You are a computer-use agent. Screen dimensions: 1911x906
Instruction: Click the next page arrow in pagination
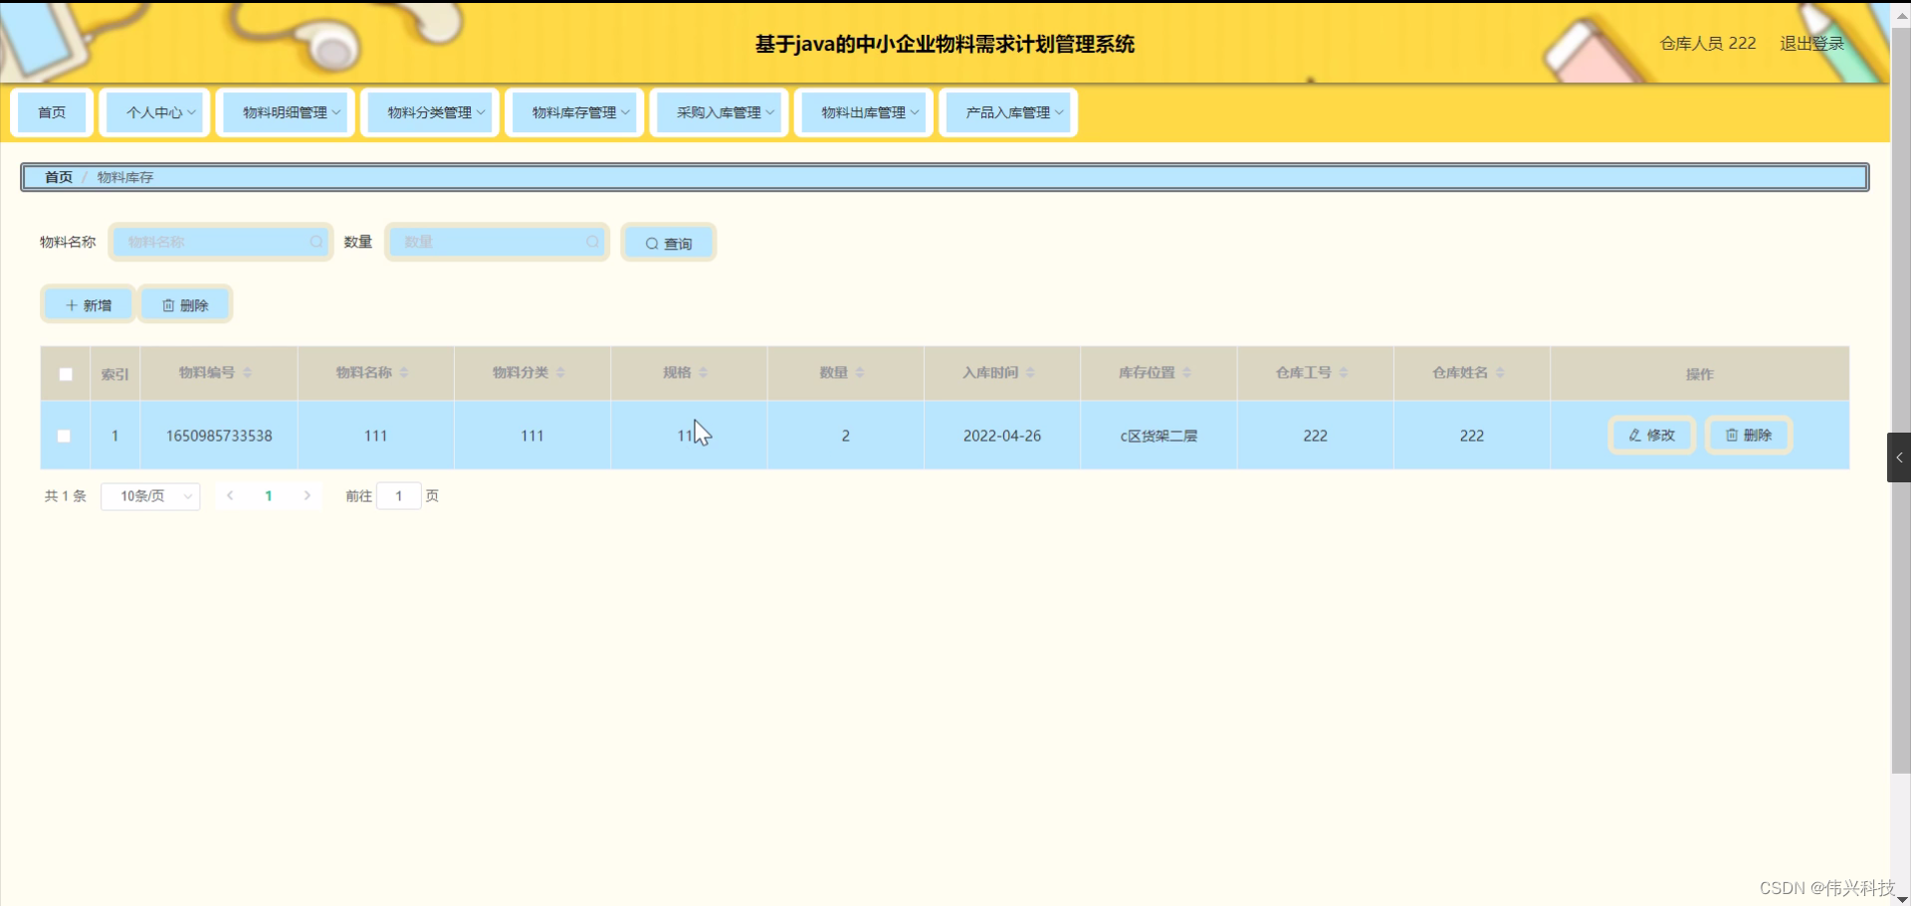click(x=307, y=495)
